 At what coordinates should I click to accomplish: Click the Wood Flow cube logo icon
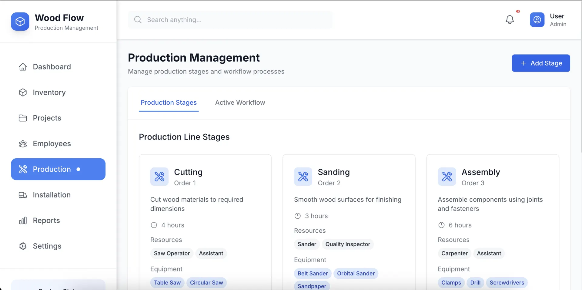click(x=20, y=22)
